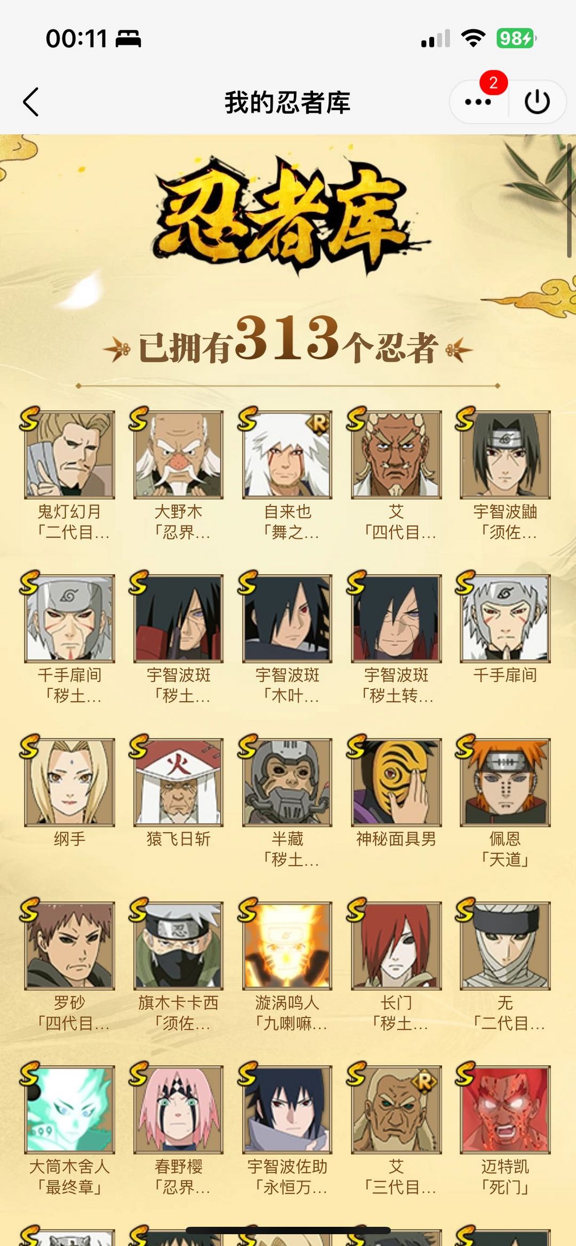Tap 宇智波鼬 须佐 ninja avatar
576x1246 pixels.
coord(505,454)
